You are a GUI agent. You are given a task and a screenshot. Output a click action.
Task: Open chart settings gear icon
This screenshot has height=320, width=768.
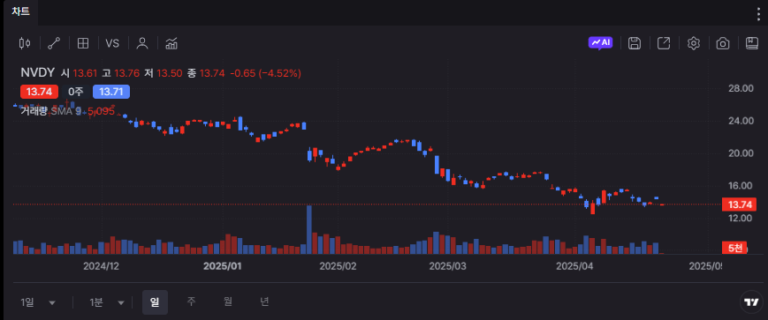(693, 43)
